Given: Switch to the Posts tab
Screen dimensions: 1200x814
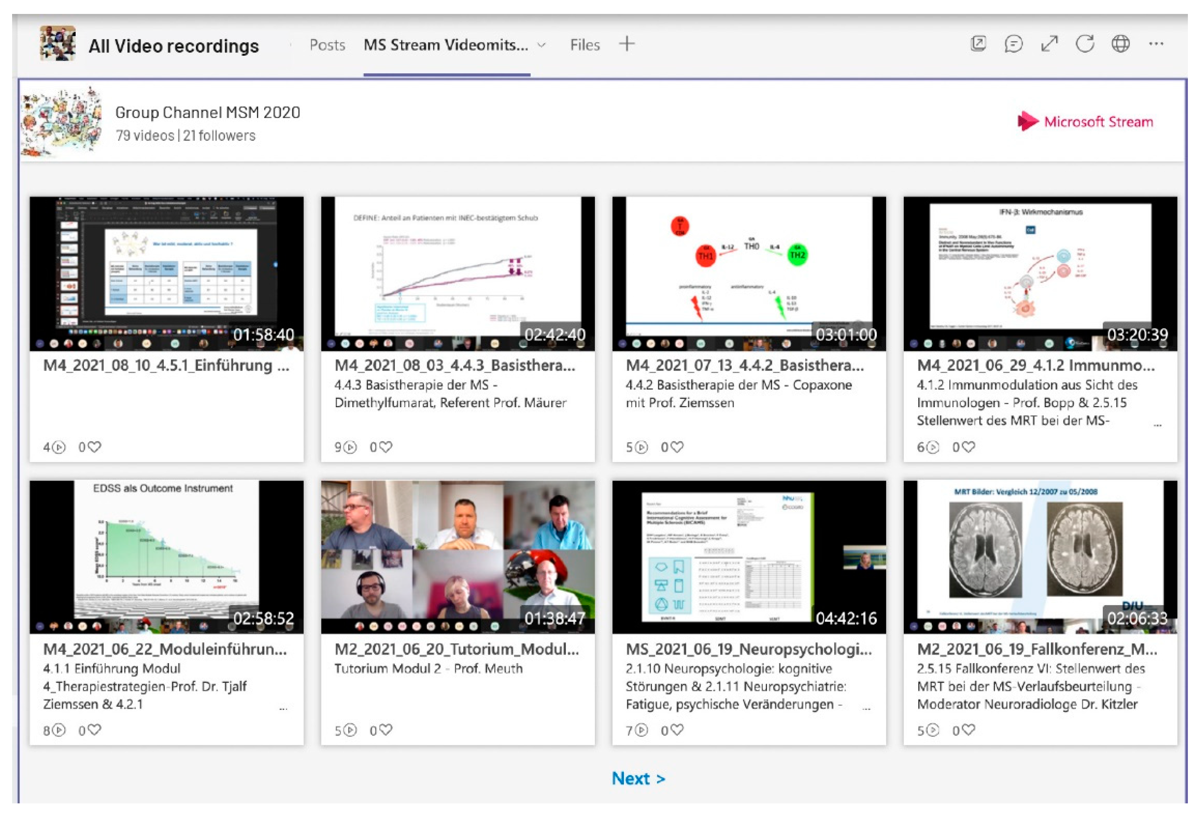Looking at the screenshot, I should coord(327,45).
